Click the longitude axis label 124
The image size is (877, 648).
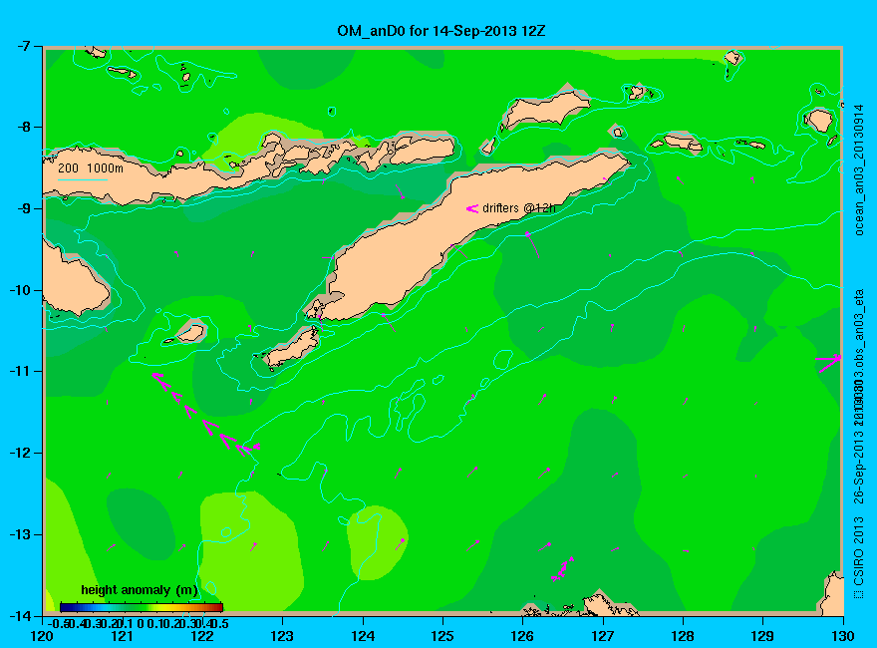tap(363, 636)
